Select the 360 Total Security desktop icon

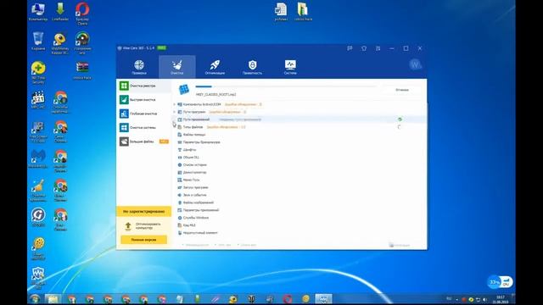[x=38, y=72]
